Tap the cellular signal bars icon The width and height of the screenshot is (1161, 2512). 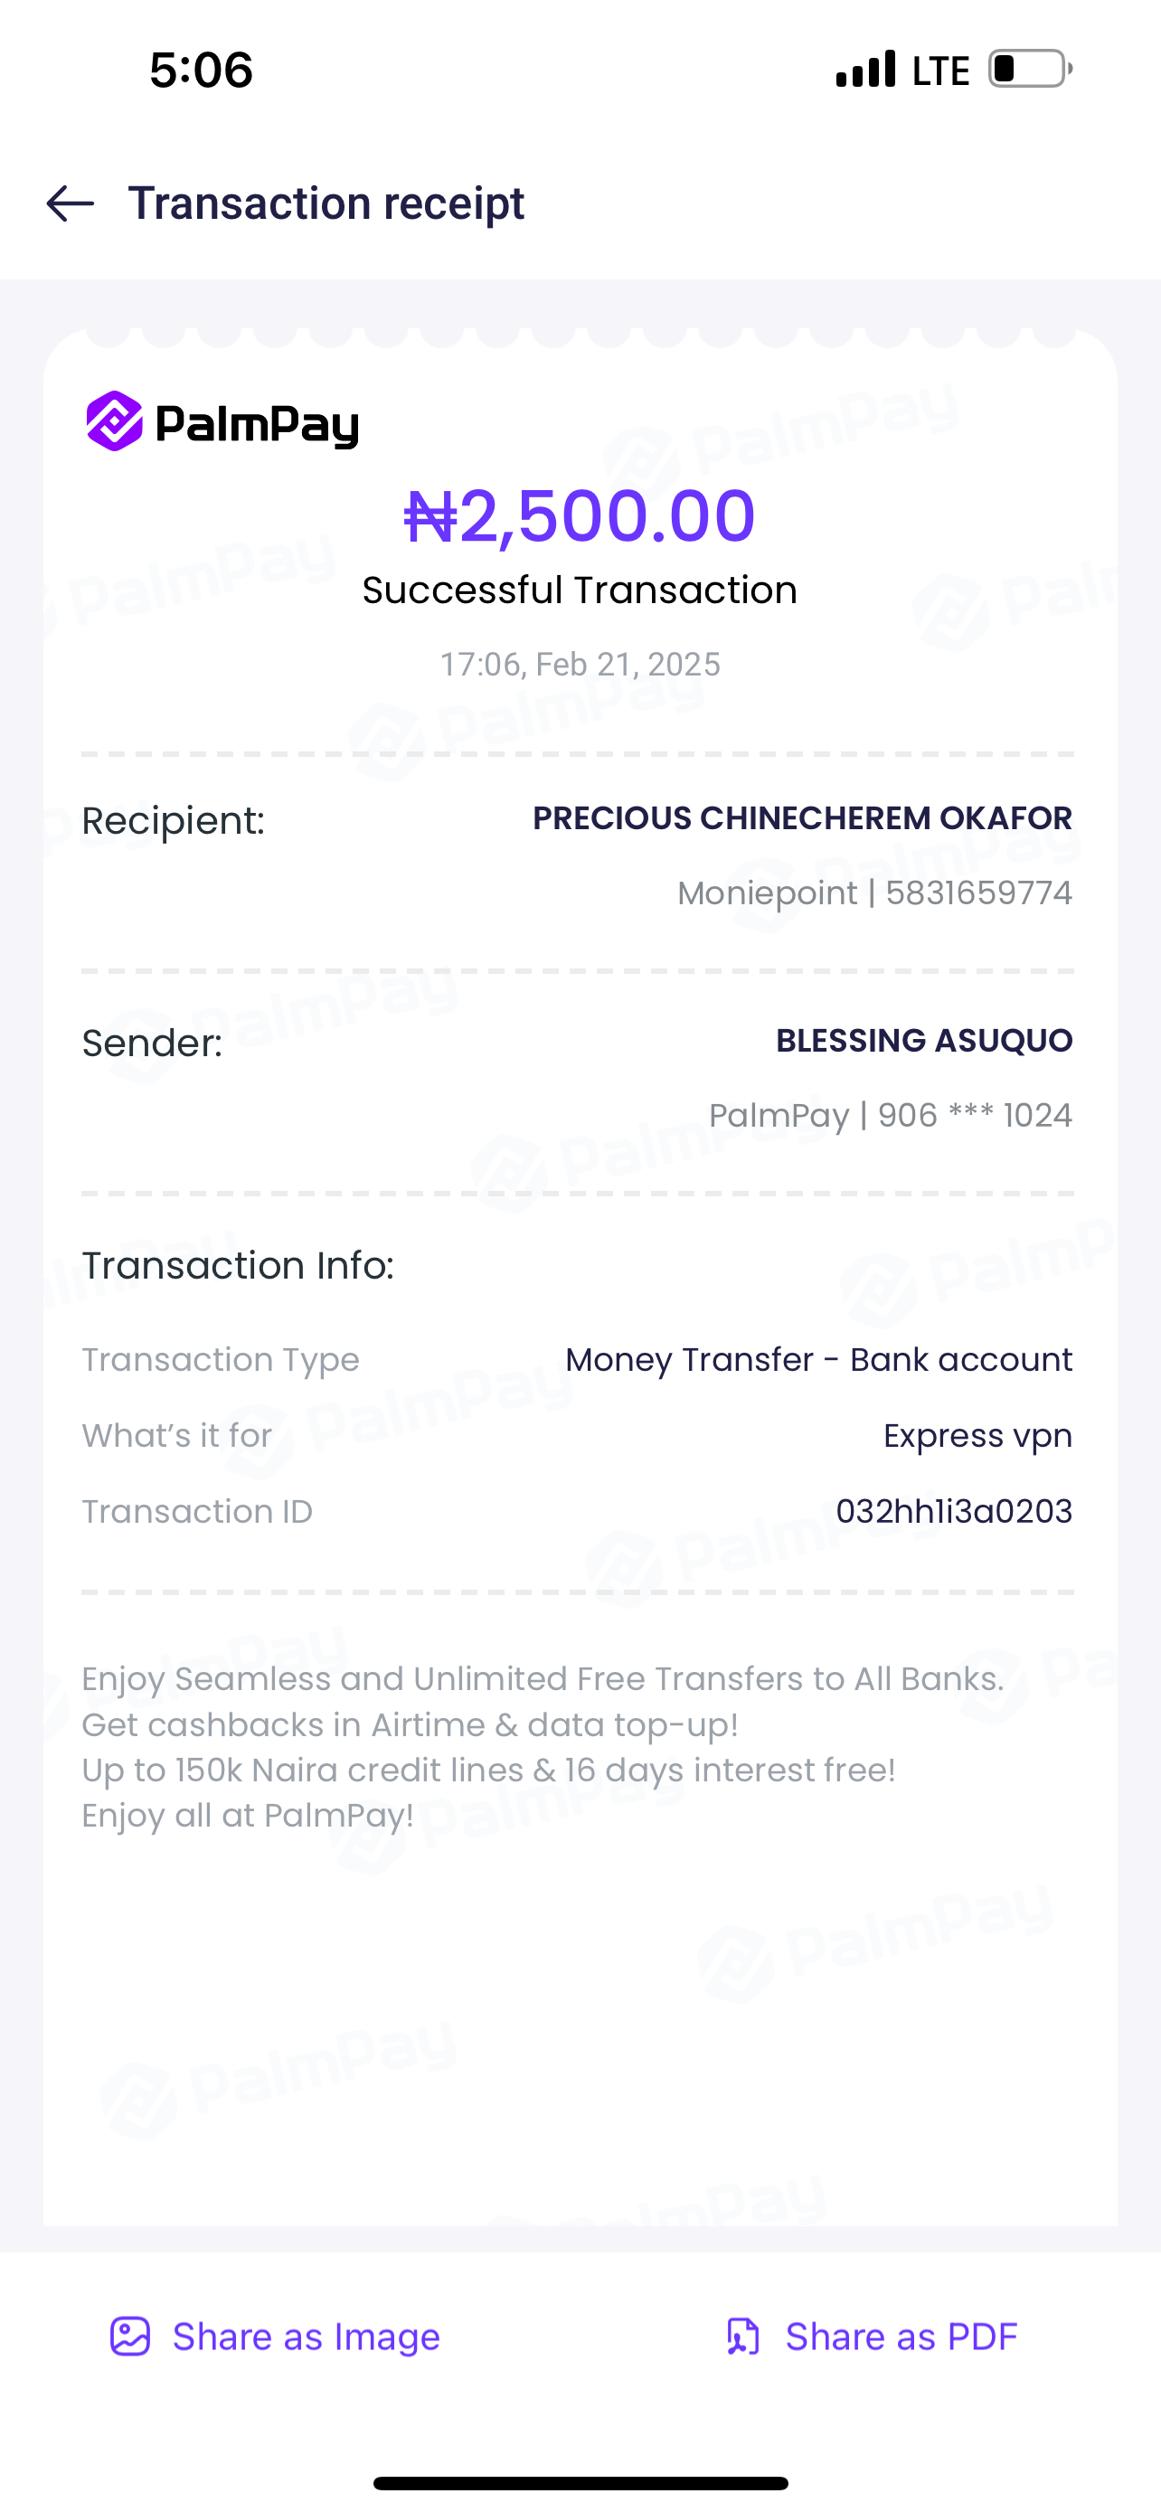pos(865,70)
